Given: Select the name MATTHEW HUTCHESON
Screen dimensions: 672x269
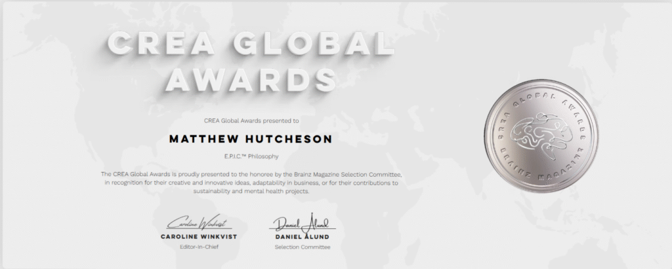Looking at the screenshot, I should coord(251,139).
